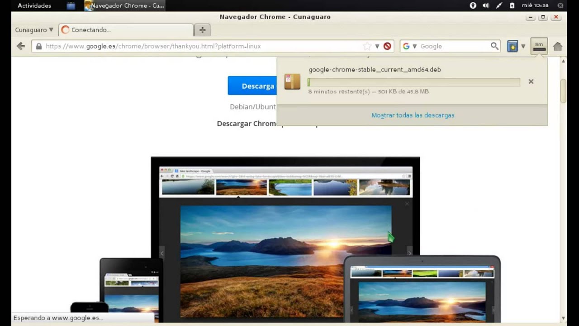Click the .deb package icon
Viewport: 579px width, 326px height.
292,81
